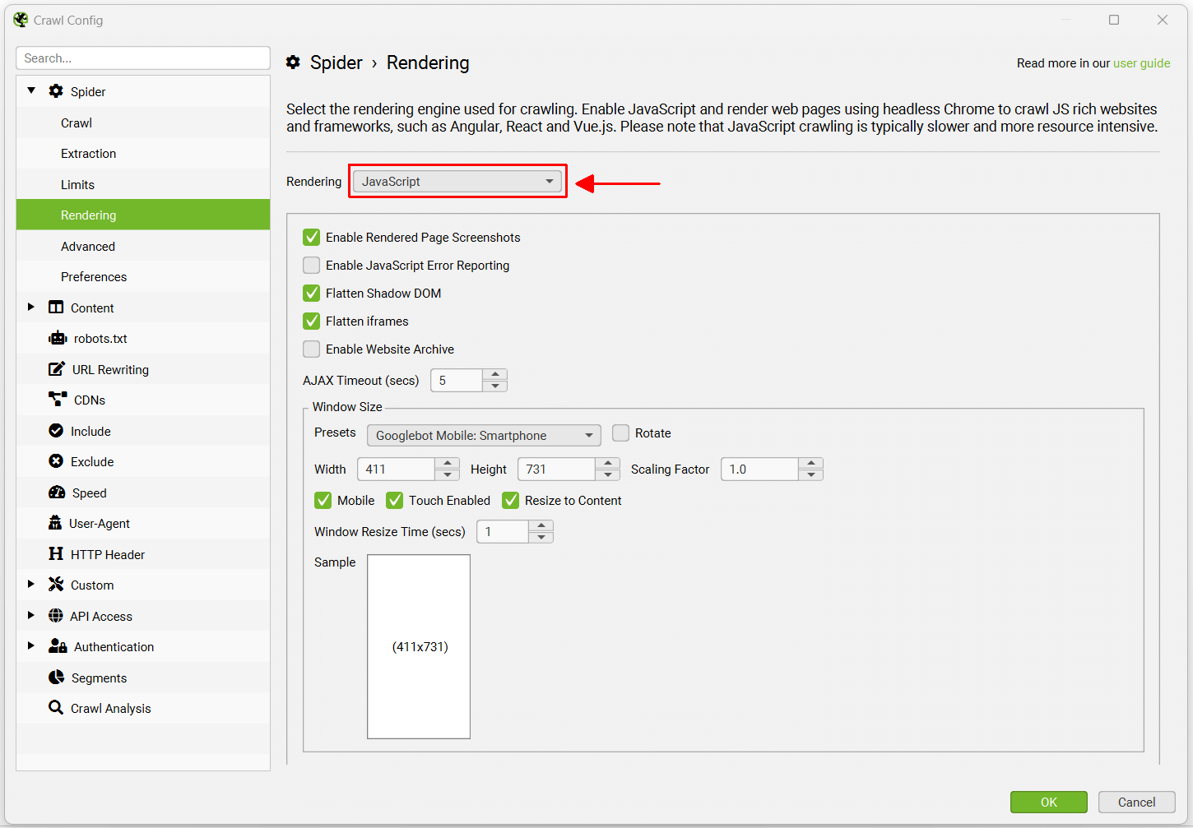Click the Exclude cross icon
This screenshot has width=1193, height=828.
tap(56, 461)
